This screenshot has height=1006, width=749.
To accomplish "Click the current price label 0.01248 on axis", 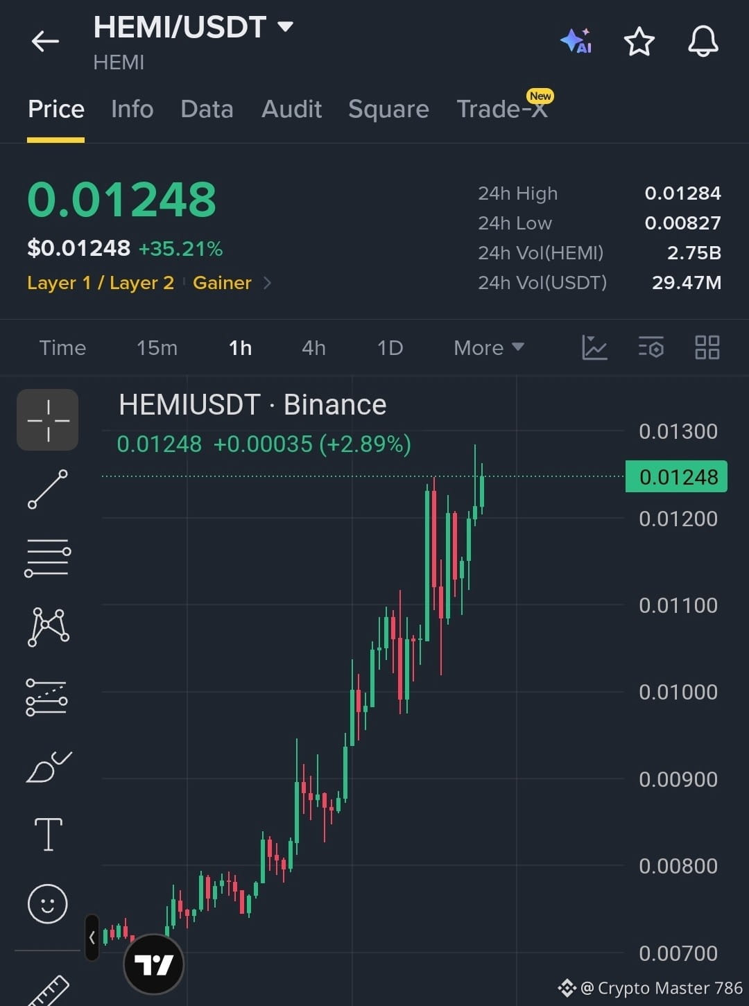I will (676, 477).
